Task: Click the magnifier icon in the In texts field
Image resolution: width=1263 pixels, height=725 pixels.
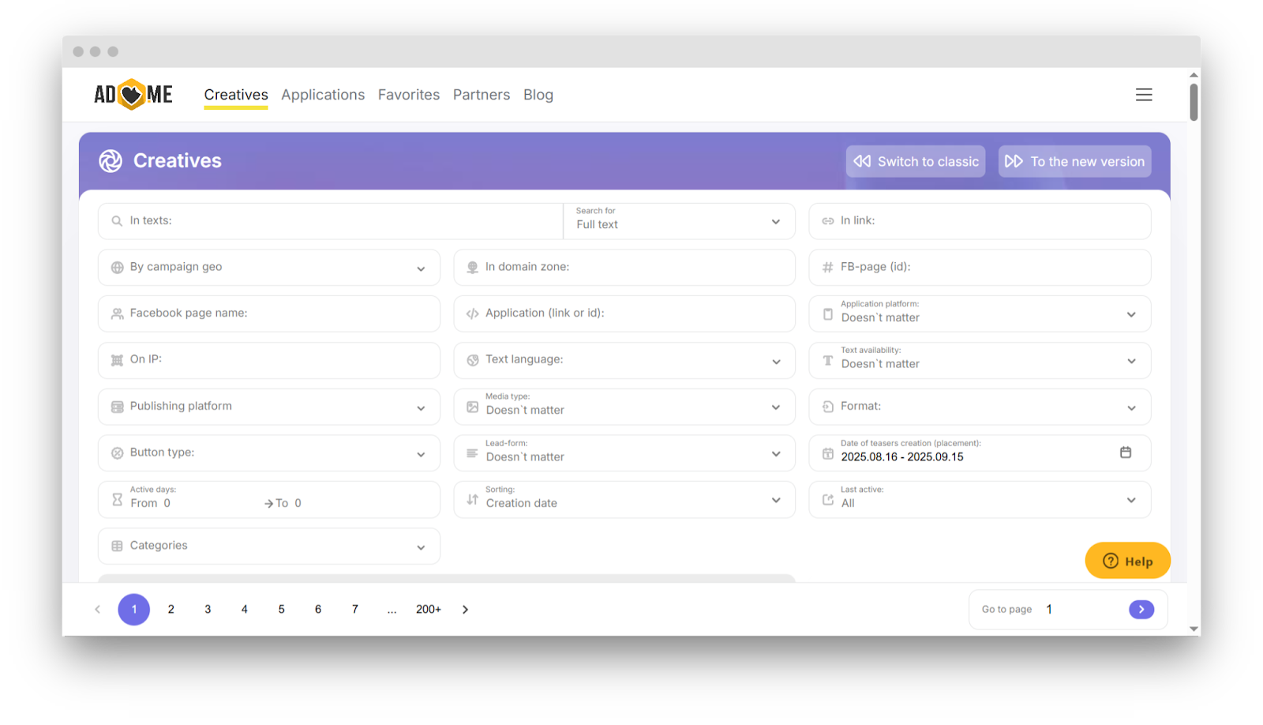Action: pyautogui.click(x=115, y=220)
